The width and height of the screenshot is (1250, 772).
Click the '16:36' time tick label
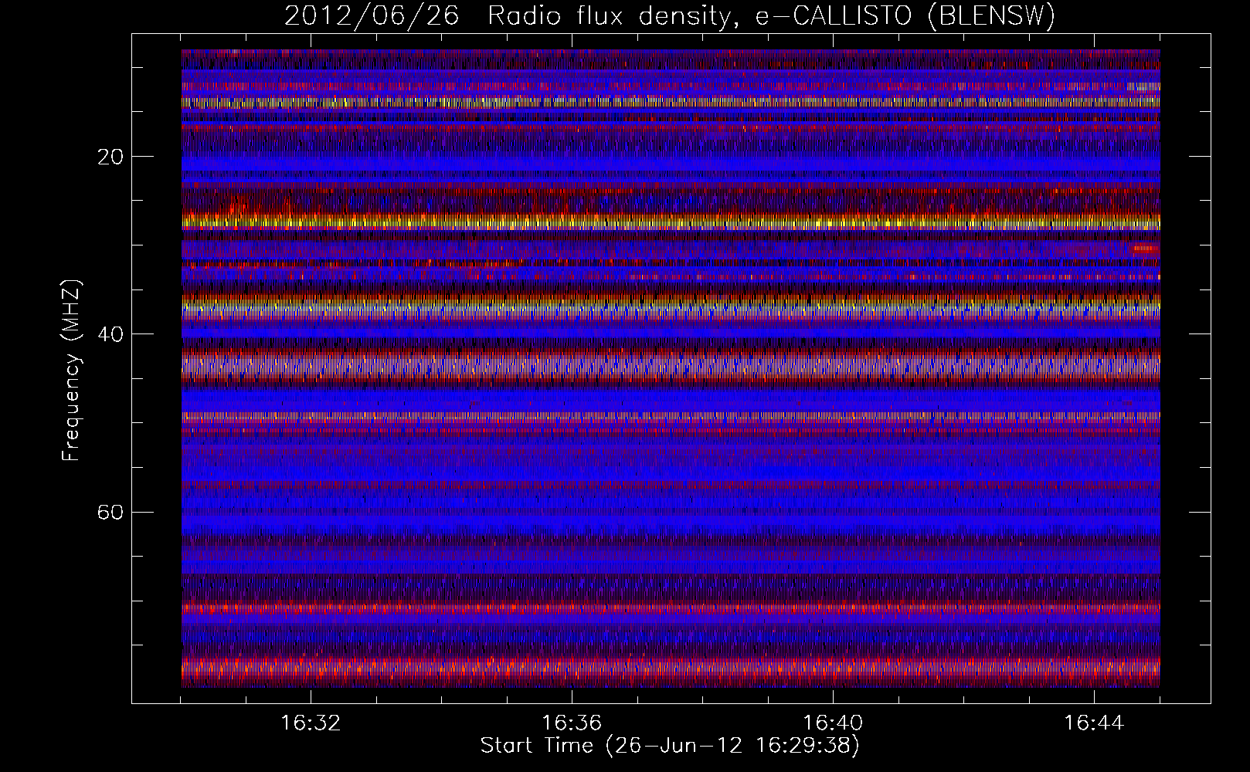(x=572, y=723)
